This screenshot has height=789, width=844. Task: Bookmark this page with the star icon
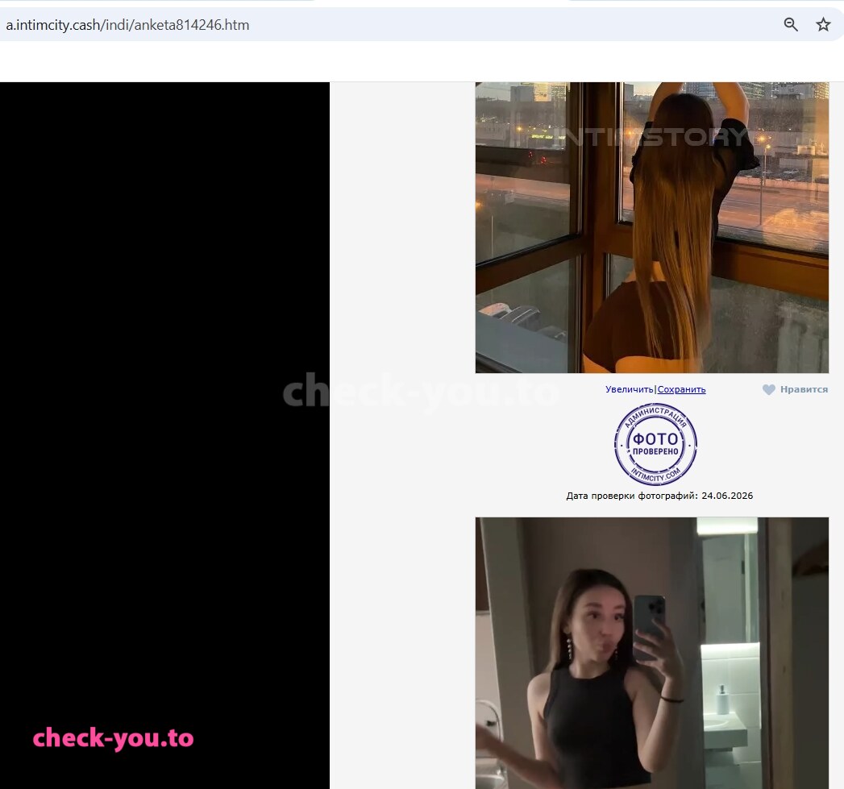coord(823,24)
